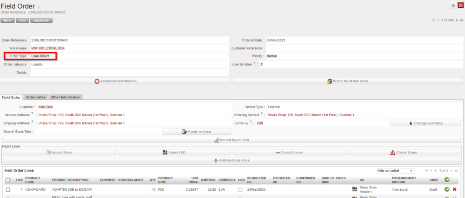465x198 pixels.
Task: Click the Analytical Distribution button
Action: click(x=115, y=81)
